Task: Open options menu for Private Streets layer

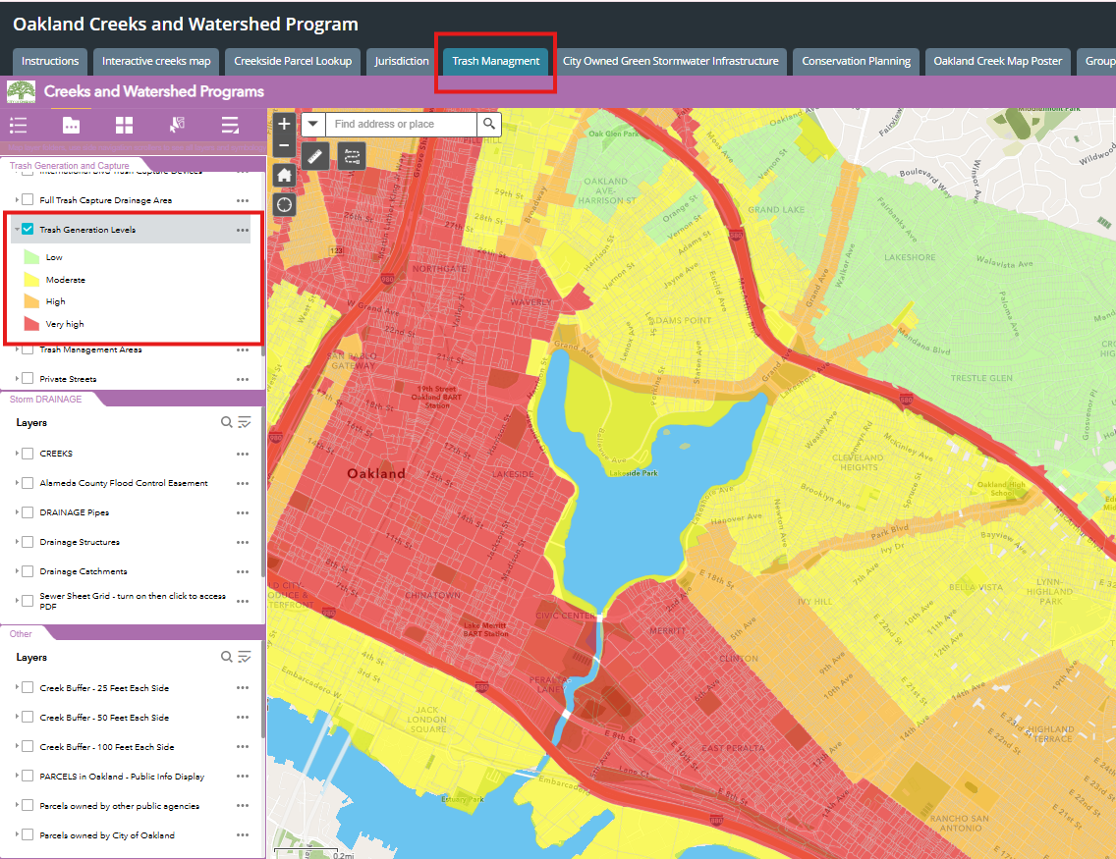Action: 243,379
